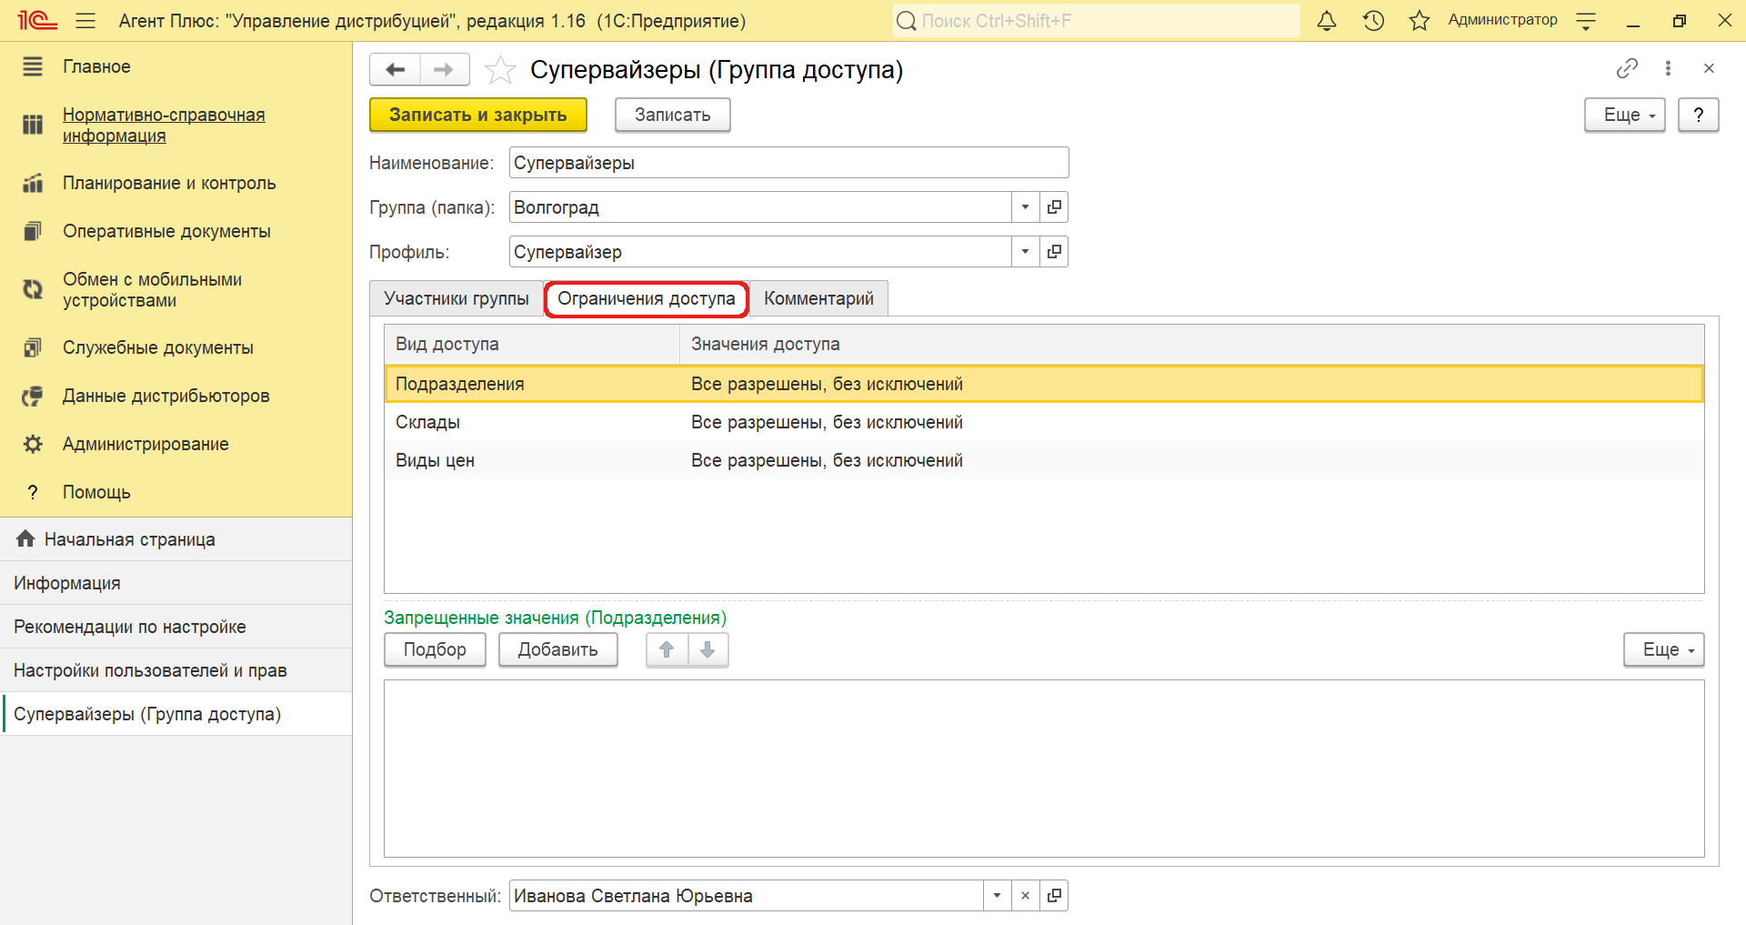
Task: Click access value for Склады row
Action: [x=827, y=422]
